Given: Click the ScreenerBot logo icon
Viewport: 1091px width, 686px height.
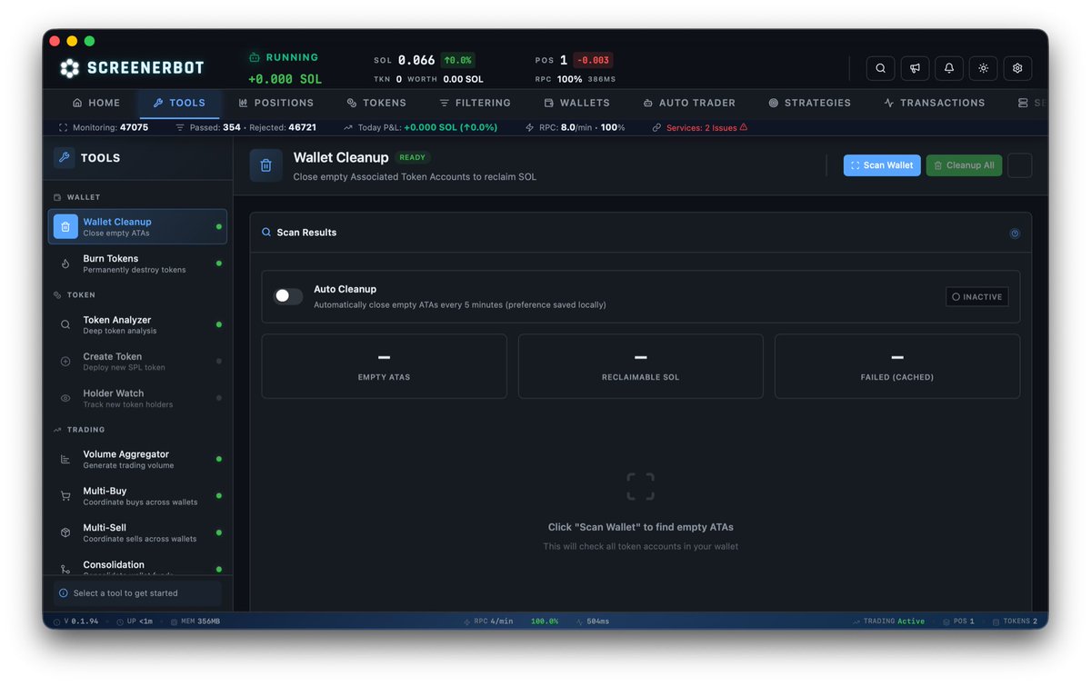Looking at the screenshot, I should 70,68.
